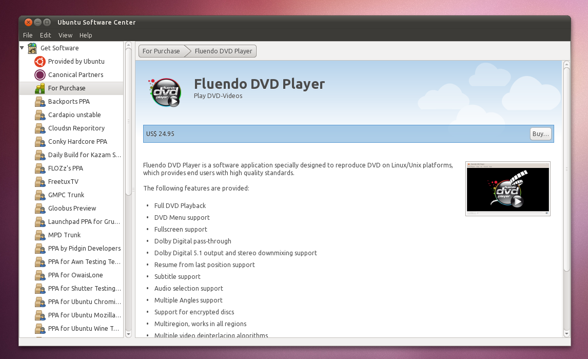Click the FreetuxTV package icon
This screenshot has height=359, width=588.
[40, 181]
